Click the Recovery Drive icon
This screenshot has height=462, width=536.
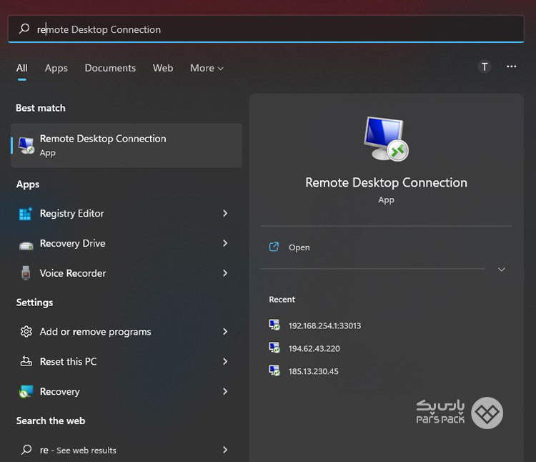[x=26, y=245]
